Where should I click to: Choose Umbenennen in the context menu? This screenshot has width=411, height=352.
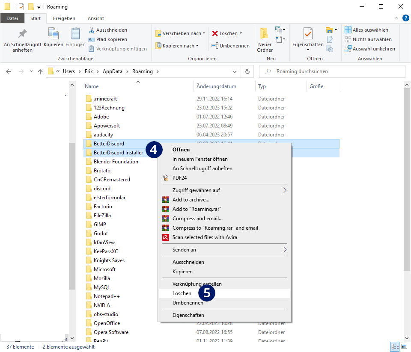(224, 303)
